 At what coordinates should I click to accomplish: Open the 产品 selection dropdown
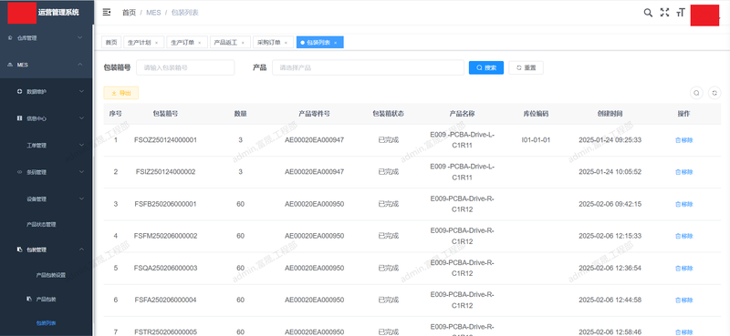pos(368,67)
